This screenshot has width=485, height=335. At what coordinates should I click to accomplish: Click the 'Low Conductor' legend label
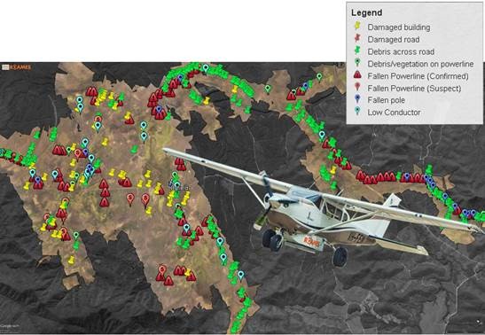click(x=394, y=113)
